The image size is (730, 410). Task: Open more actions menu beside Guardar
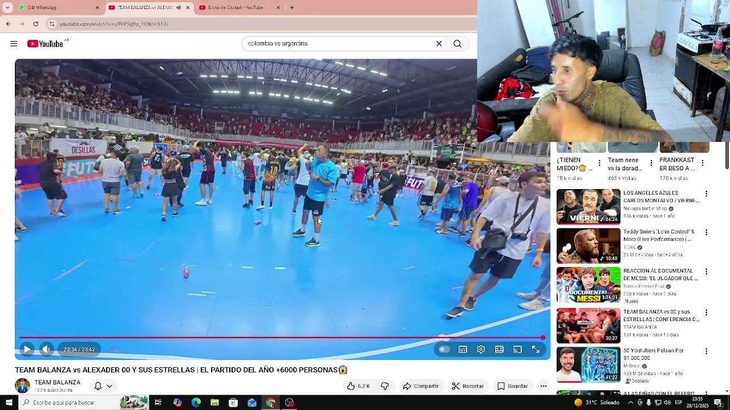544,386
